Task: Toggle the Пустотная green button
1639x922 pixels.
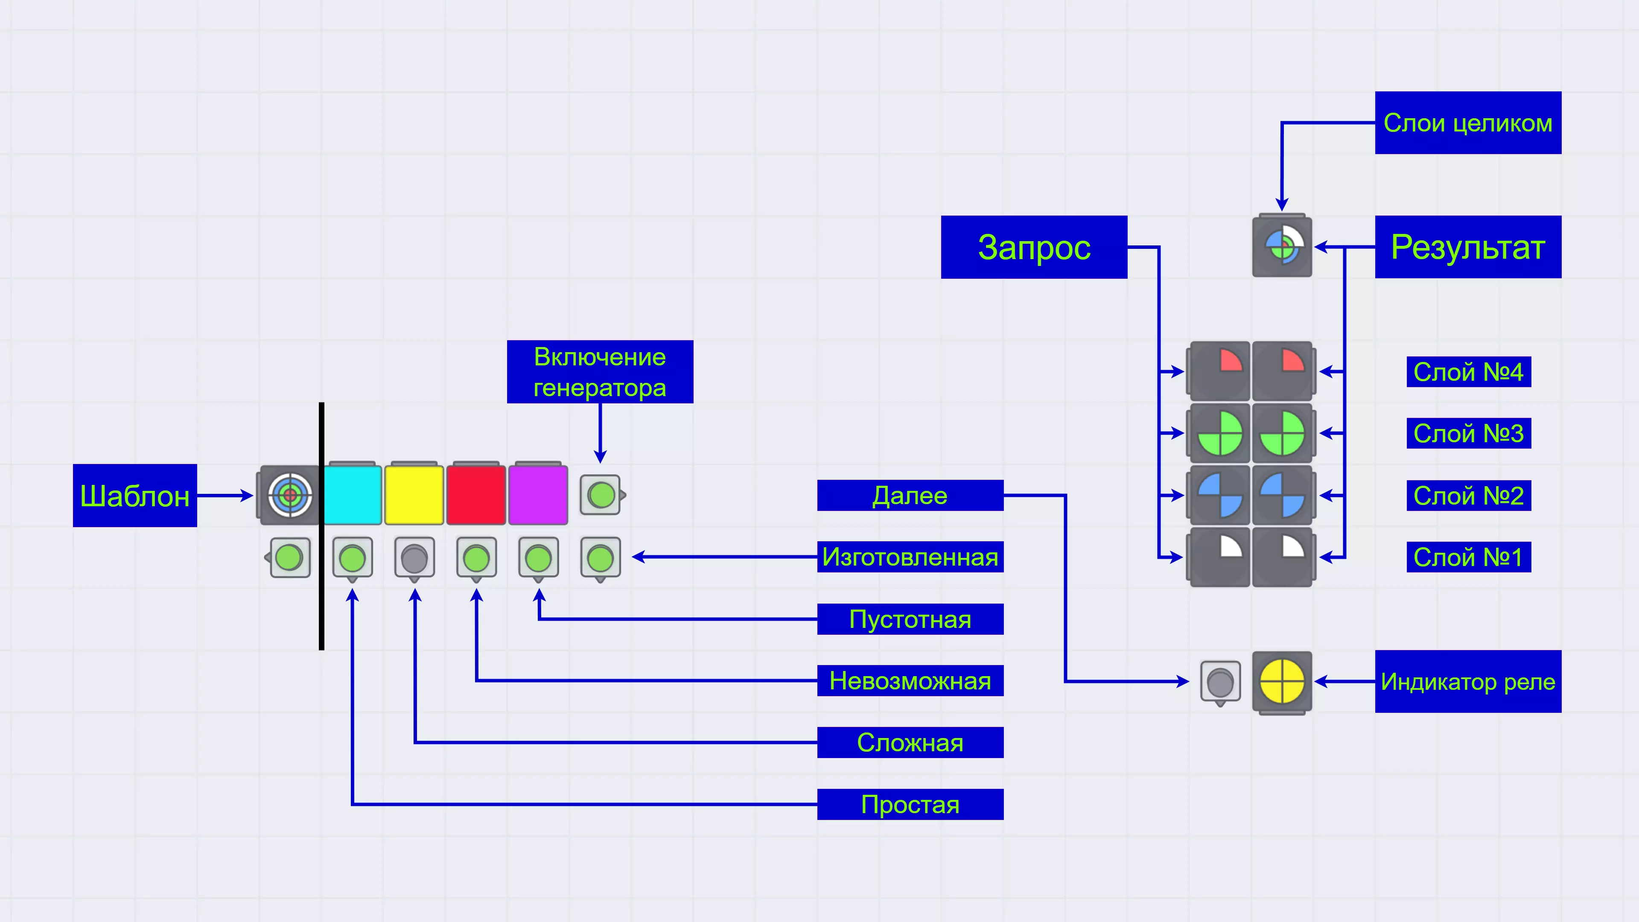Action: click(x=538, y=559)
